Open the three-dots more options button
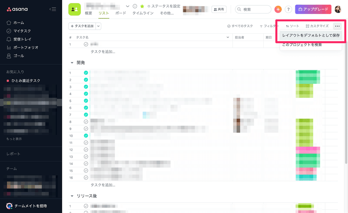The image size is (348, 213). pyautogui.click(x=337, y=26)
